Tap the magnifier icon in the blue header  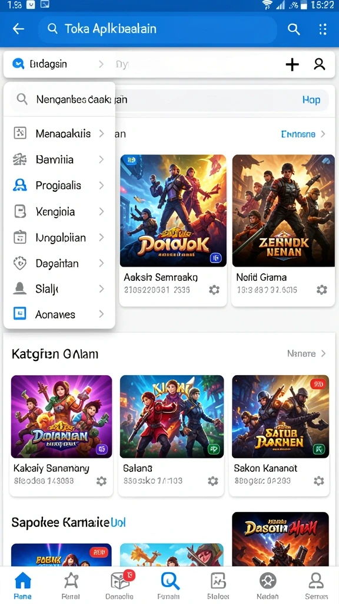coord(294,29)
